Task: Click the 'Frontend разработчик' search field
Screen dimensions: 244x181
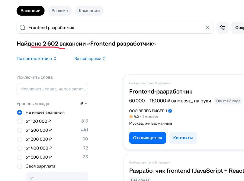Action: tap(115, 28)
